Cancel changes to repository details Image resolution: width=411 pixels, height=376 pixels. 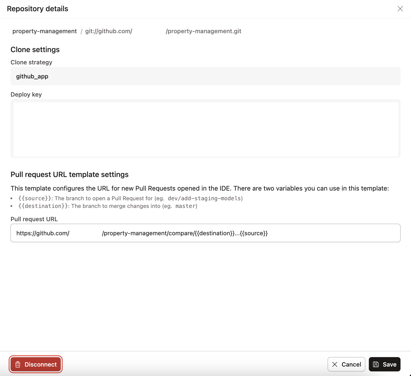point(346,364)
